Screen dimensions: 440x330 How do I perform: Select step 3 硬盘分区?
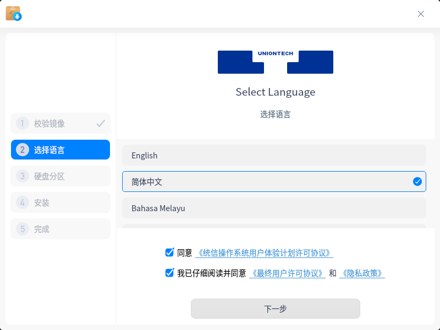(61, 176)
